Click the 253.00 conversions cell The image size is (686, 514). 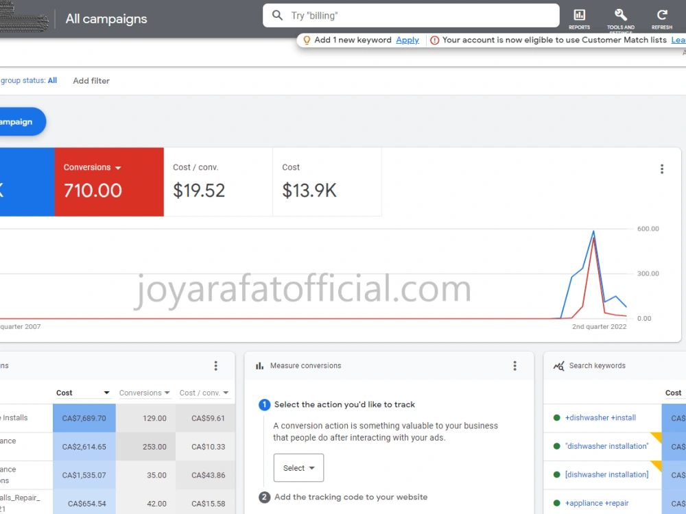pos(145,447)
